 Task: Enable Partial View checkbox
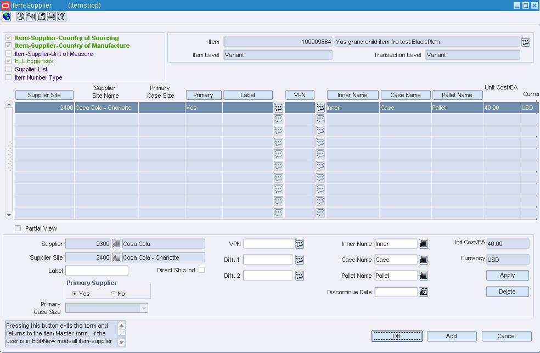tap(18, 228)
